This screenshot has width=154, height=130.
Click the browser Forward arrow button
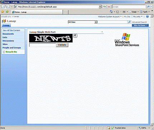point(8,7)
